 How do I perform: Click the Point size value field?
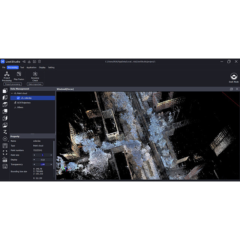[43, 155]
